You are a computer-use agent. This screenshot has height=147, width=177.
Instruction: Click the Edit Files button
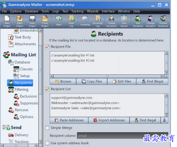coord(122,81)
